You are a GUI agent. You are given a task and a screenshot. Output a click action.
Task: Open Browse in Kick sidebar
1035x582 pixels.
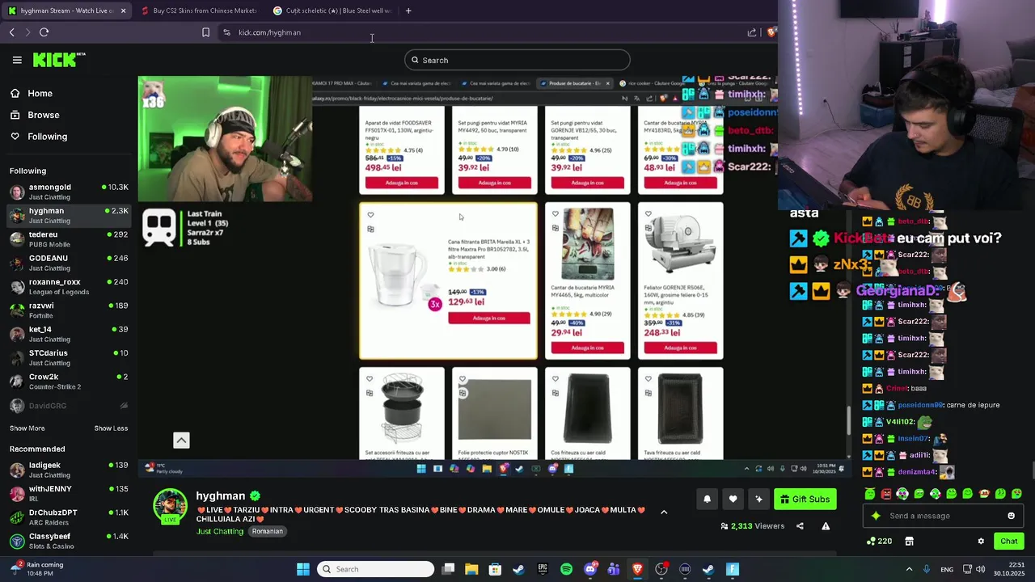click(34, 115)
